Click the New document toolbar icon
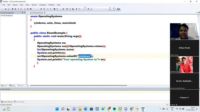 (x=3, y=9)
